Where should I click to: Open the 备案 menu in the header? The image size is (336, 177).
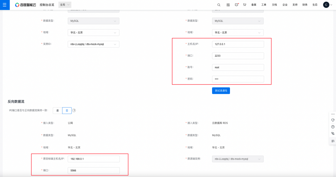(x=254, y=5)
